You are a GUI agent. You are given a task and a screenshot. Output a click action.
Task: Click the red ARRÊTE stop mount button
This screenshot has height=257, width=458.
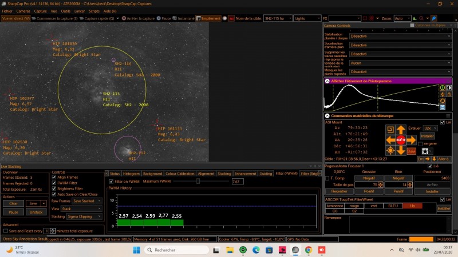pos(401,140)
